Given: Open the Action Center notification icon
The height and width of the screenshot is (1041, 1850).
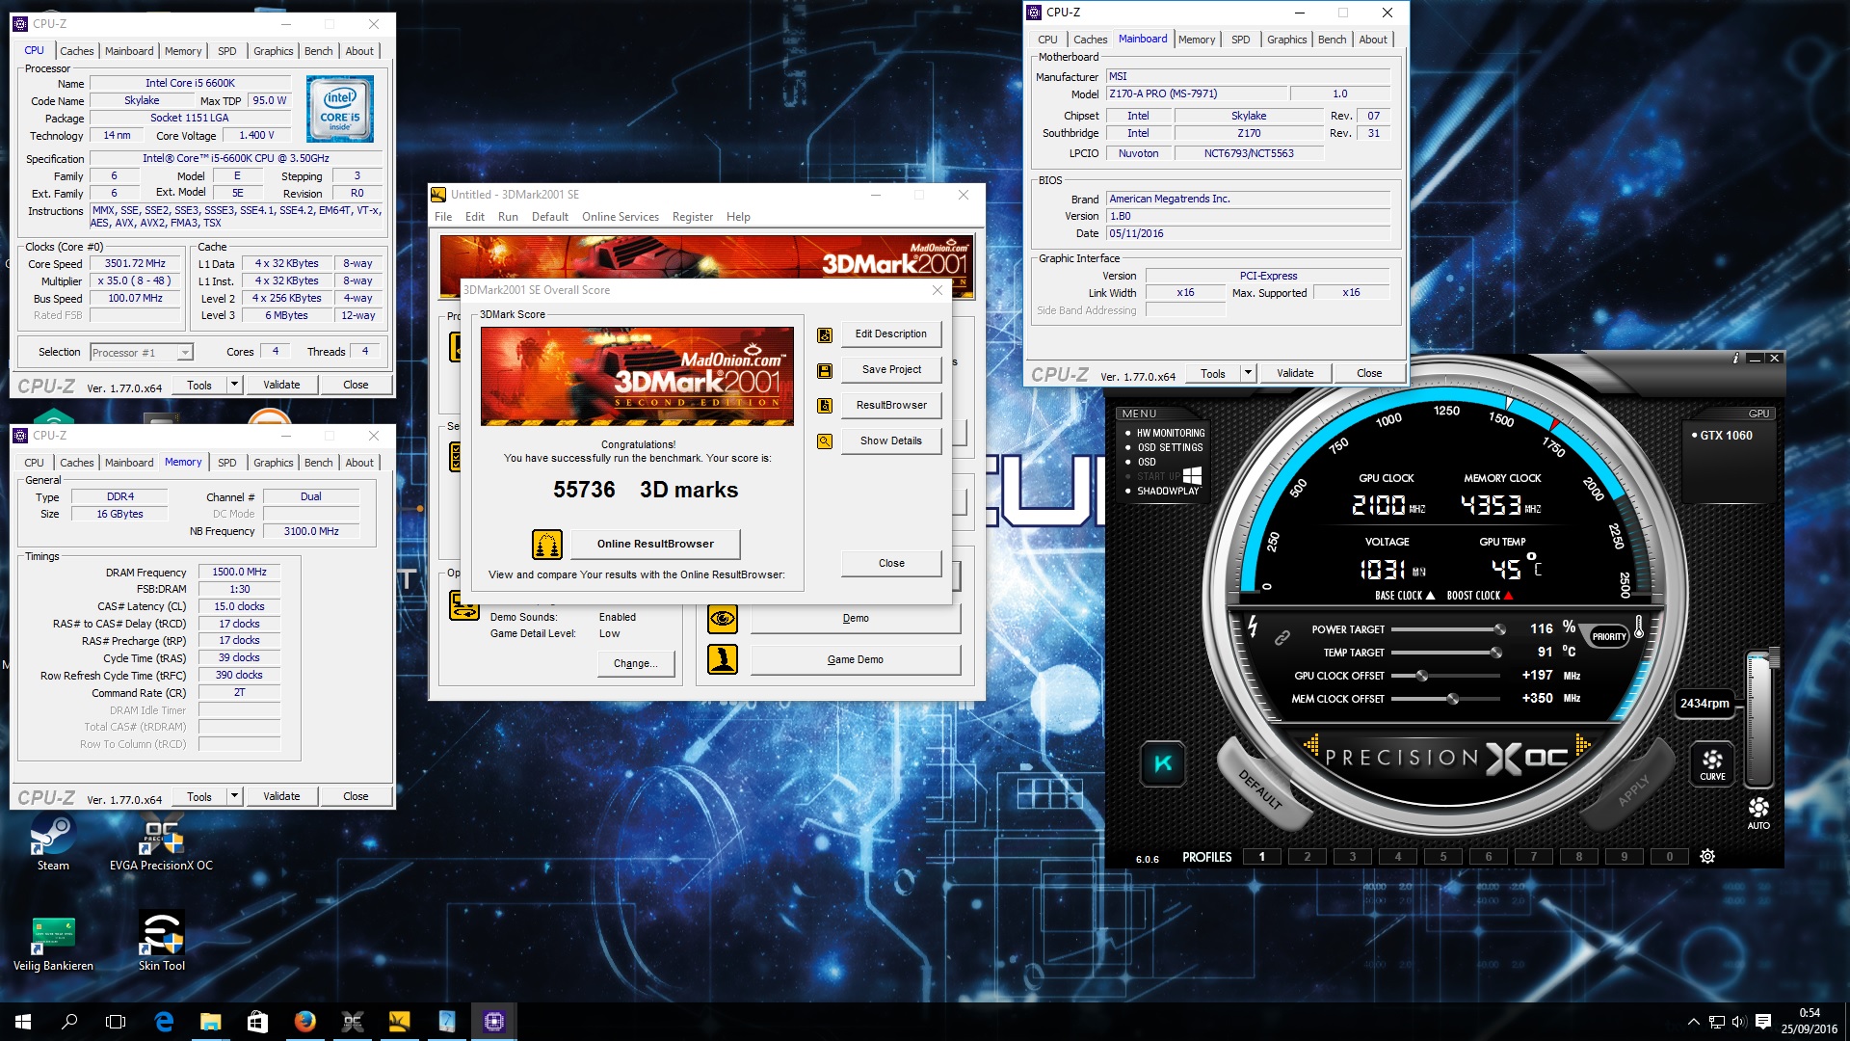Looking at the screenshot, I should point(1763,1022).
